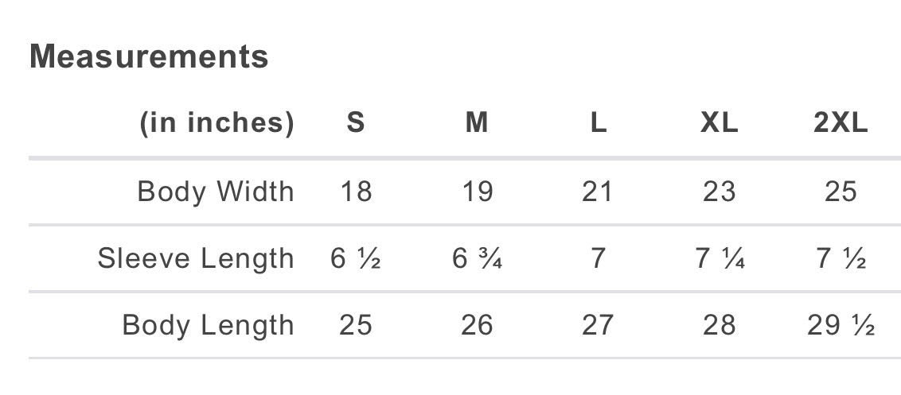The image size is (901, 395).
Task: Click the Body Width row label
Action: pos(216,192)
